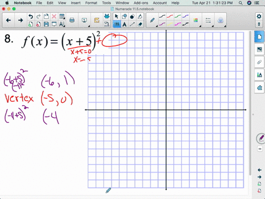Redo the last undone action
265x199 pixels.
[38, 17]
